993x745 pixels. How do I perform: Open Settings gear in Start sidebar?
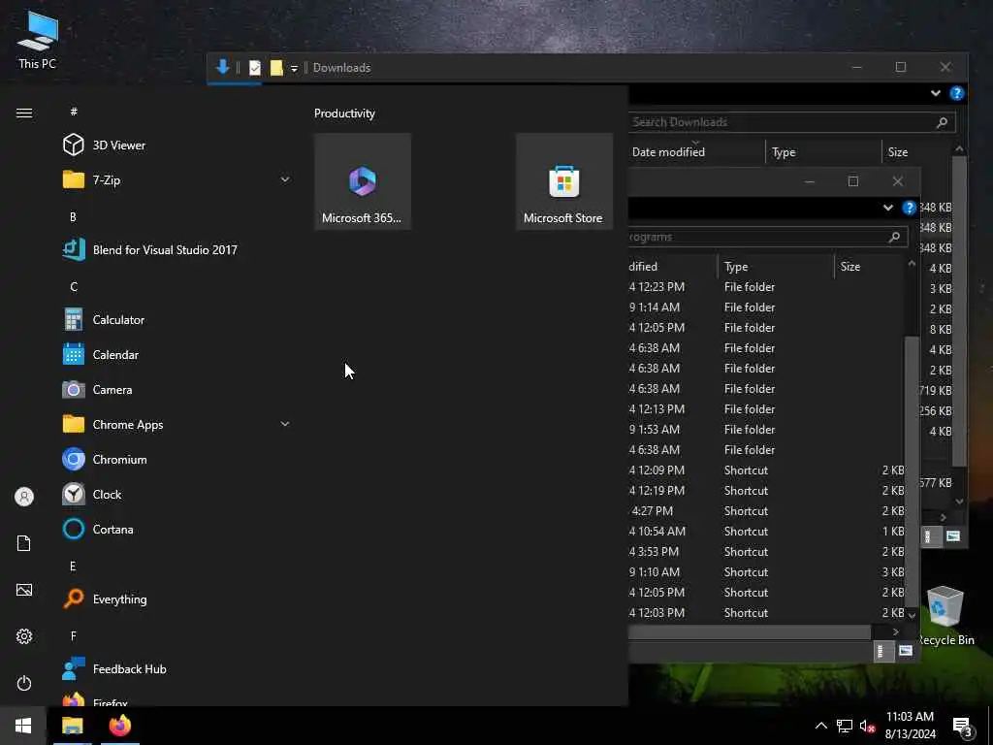24,636
